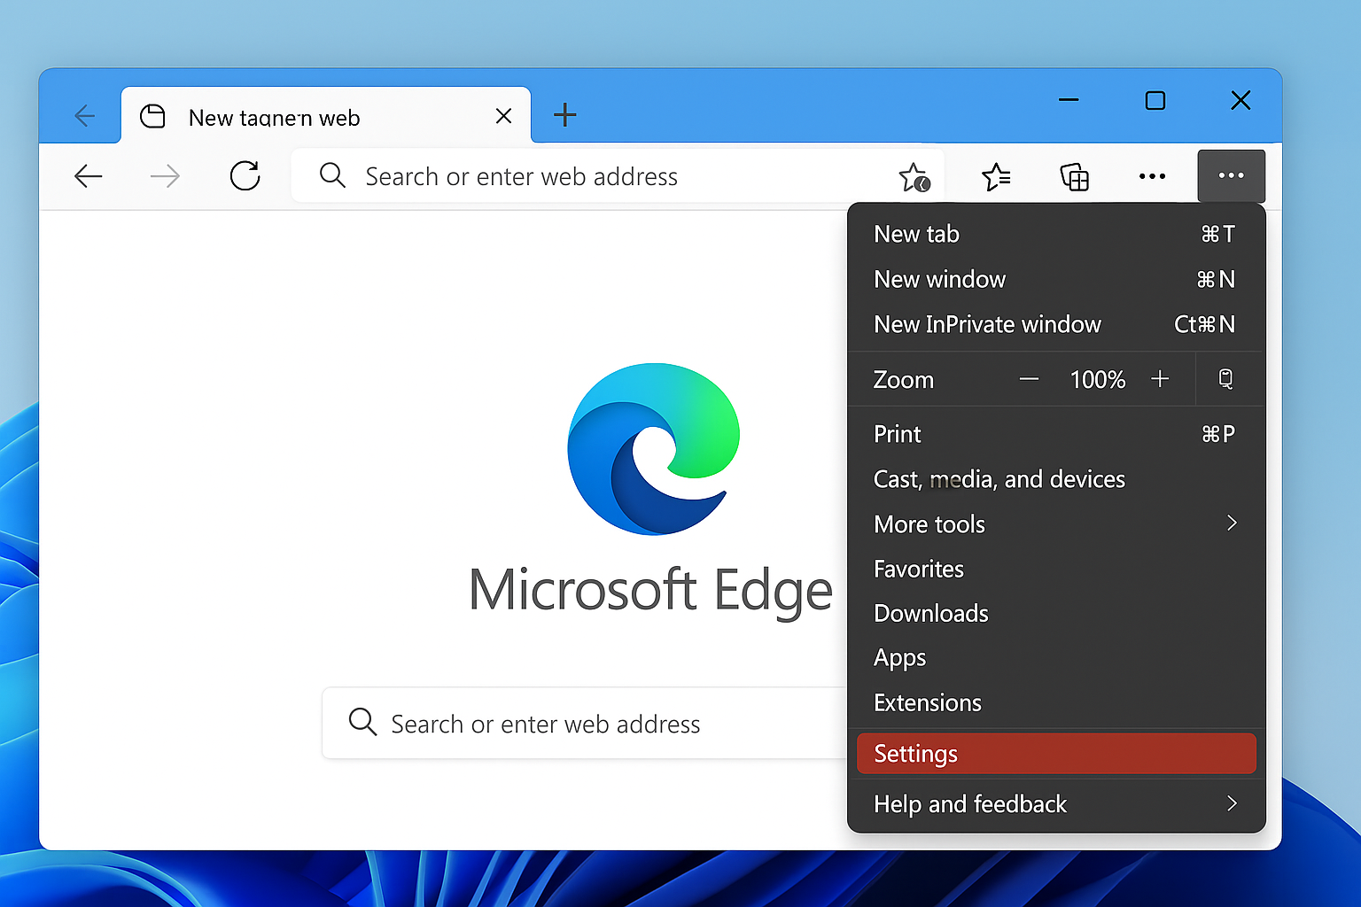Click the fullscreen icon beside Zoom
The height and width of the screenshot is (907, 1361).
pyautogui.click(x=1225, y=379)
